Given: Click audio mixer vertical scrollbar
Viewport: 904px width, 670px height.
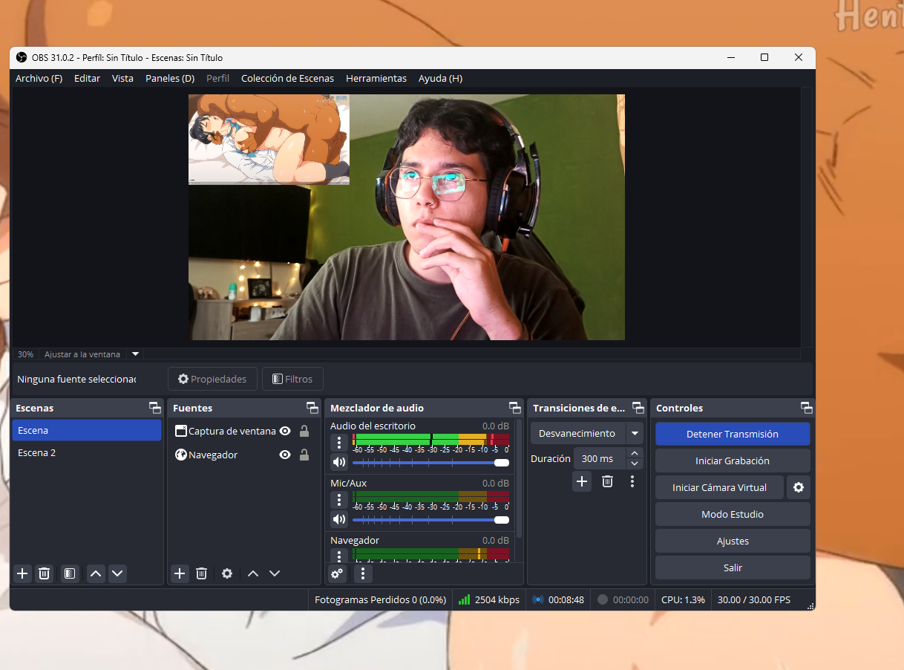Looking at the screenshot, I should [x=519, y=478].
